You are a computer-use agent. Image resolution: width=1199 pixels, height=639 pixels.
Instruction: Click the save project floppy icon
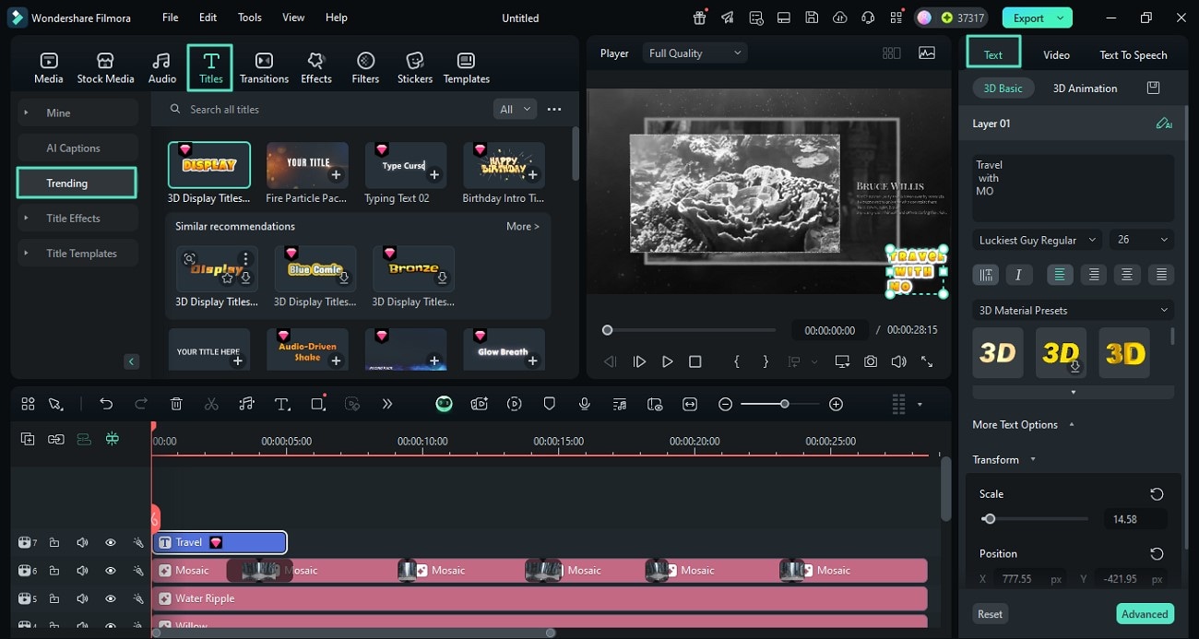tap(812, 18)
